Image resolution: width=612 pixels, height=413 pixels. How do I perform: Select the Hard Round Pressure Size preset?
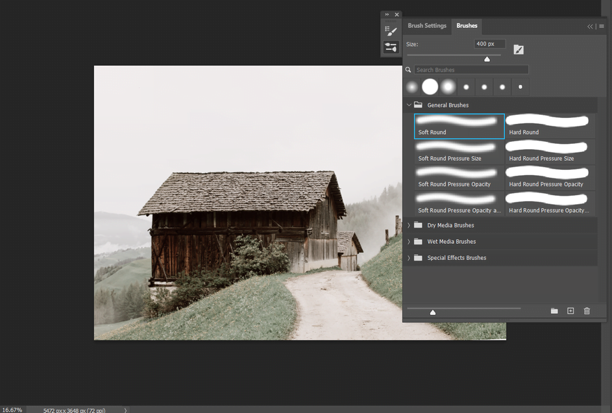coord(547,151)
